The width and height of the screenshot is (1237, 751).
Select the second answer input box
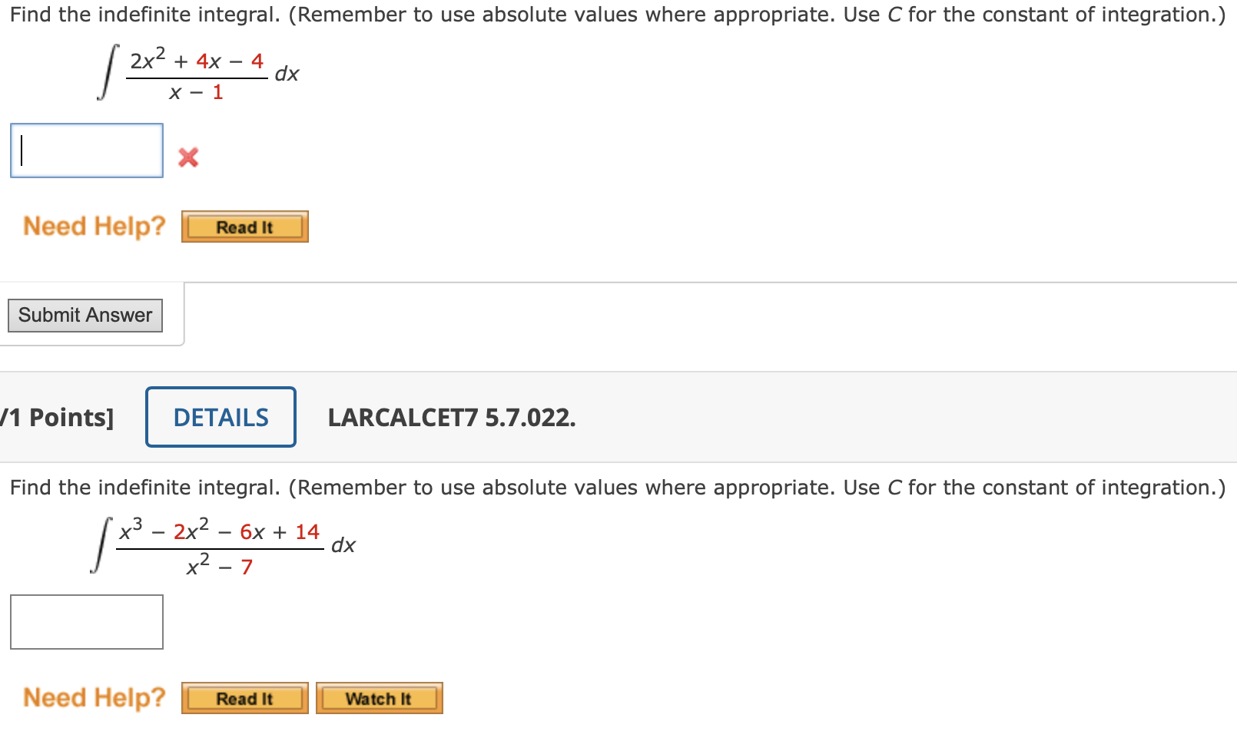pyautogui.click(x=86, y=622)
